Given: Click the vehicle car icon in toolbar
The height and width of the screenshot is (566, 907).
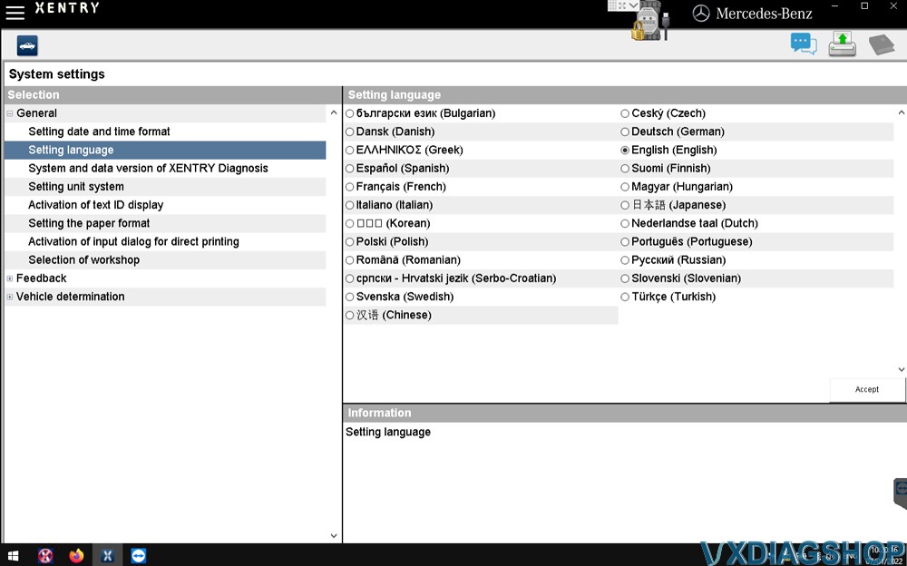Looking at the screenshot, I should click(27, 45).
